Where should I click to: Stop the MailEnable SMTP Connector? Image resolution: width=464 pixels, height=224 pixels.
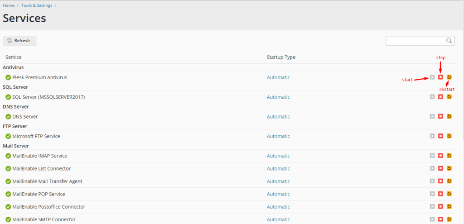pyautogui.click(x=440, y=219)
